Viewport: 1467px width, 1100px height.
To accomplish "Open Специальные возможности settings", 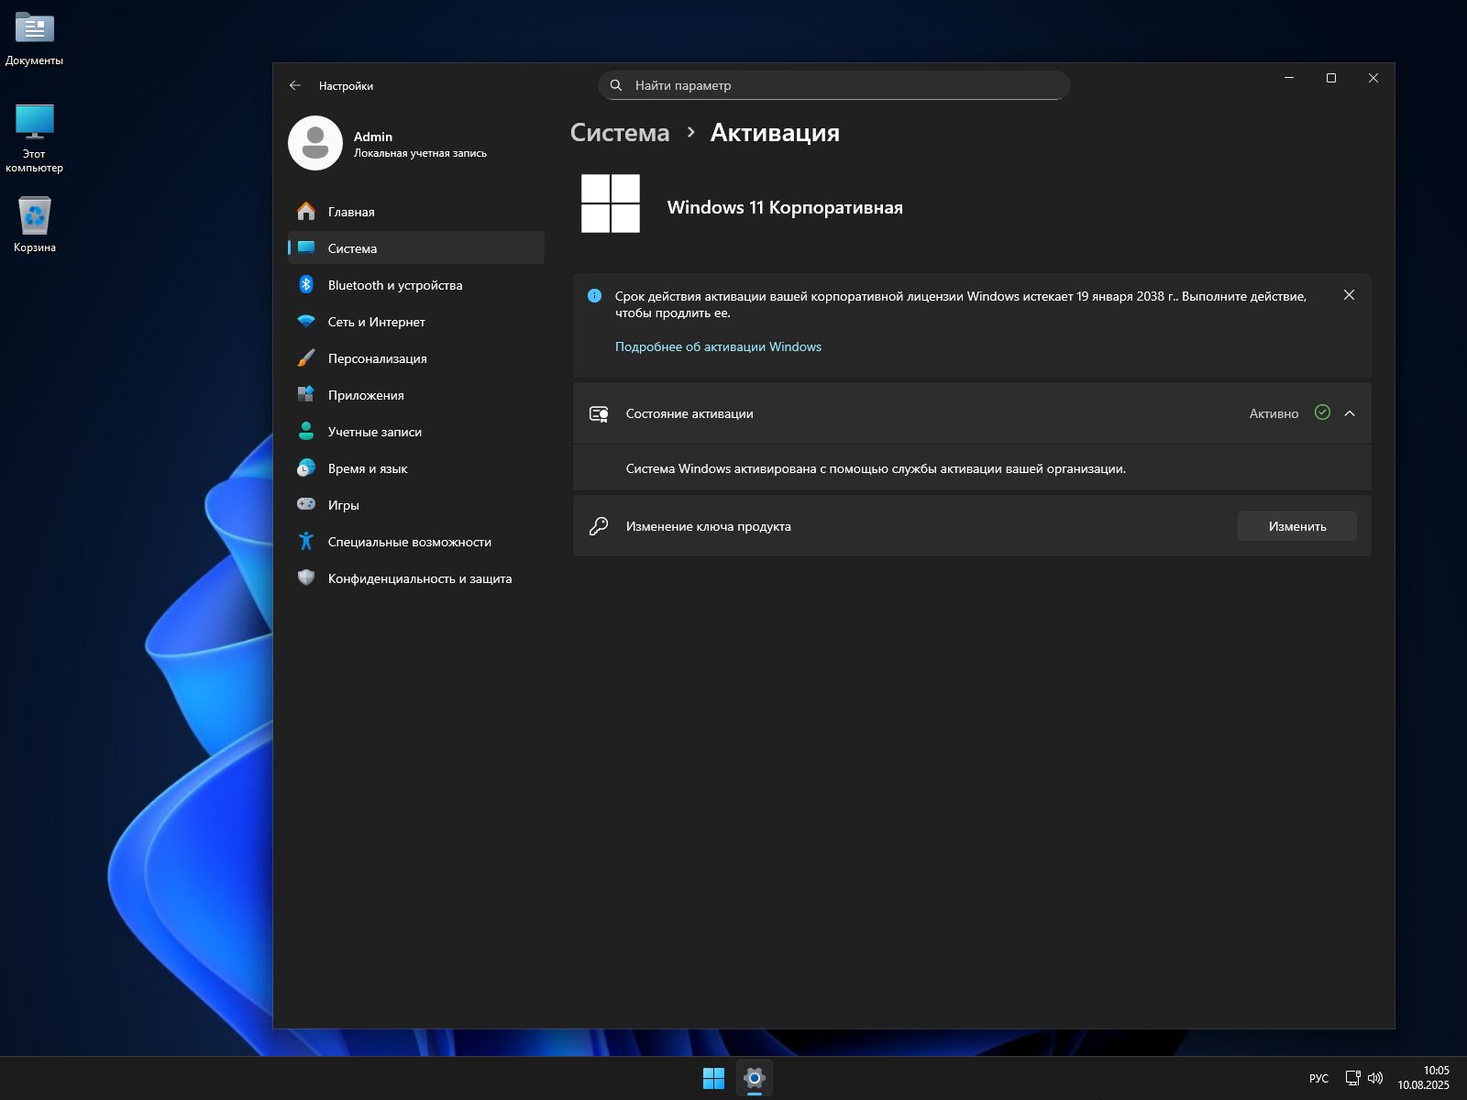I will [x=416, y=542].
